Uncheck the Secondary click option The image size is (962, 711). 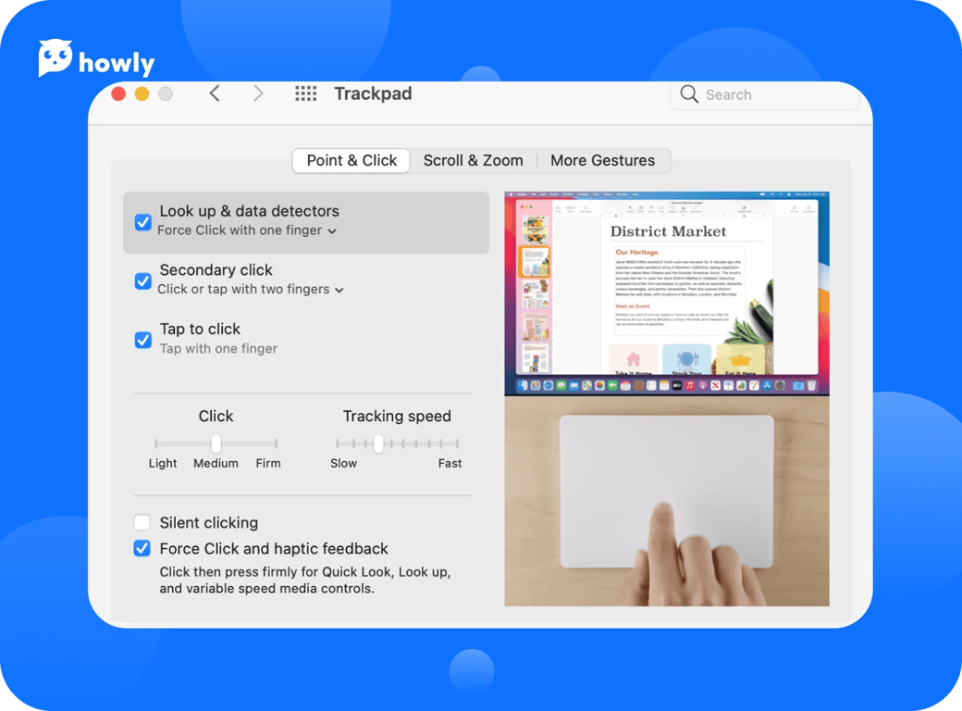click(143, 281)
